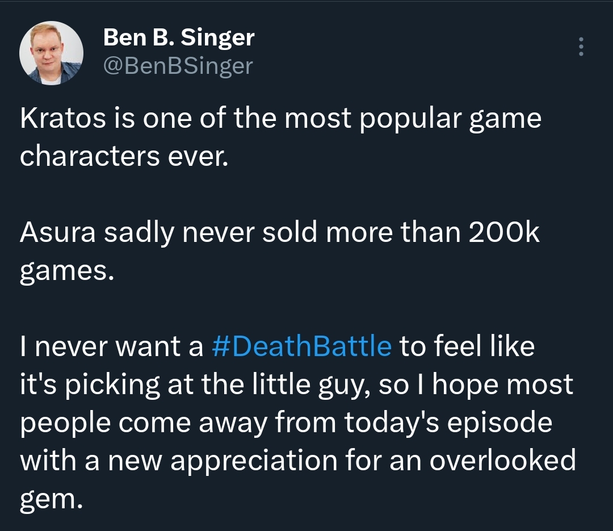Click the text characters ever
This screenshot has height=531, width=613.
click(123, 157)
